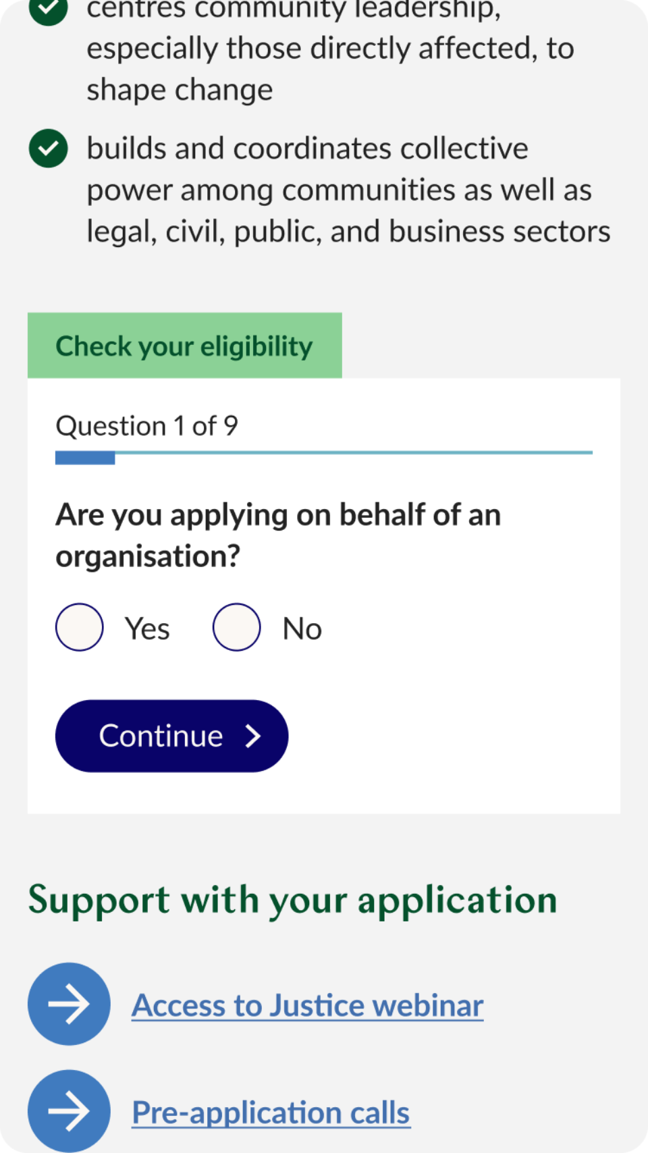Click the "builds and coordinates collective power" paragraph
Screen dimensions: 648x1153
(348, 190)
